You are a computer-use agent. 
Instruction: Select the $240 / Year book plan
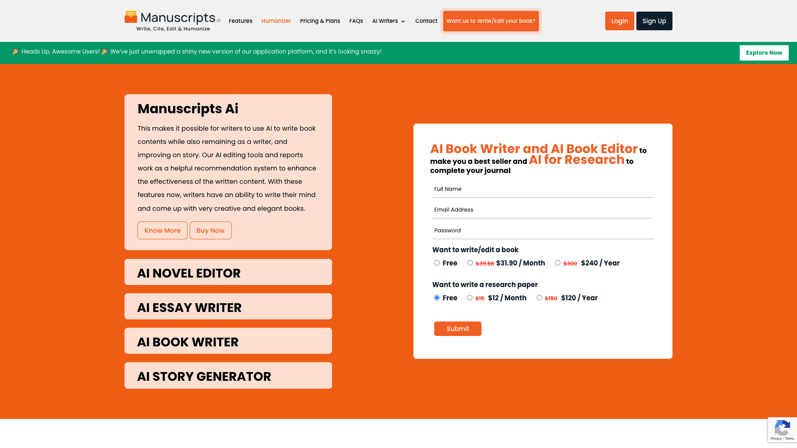click(x=557, y=263)
